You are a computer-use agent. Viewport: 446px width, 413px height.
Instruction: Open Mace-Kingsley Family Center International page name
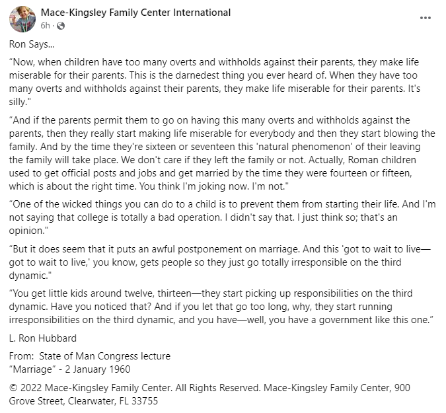point(135,13)
